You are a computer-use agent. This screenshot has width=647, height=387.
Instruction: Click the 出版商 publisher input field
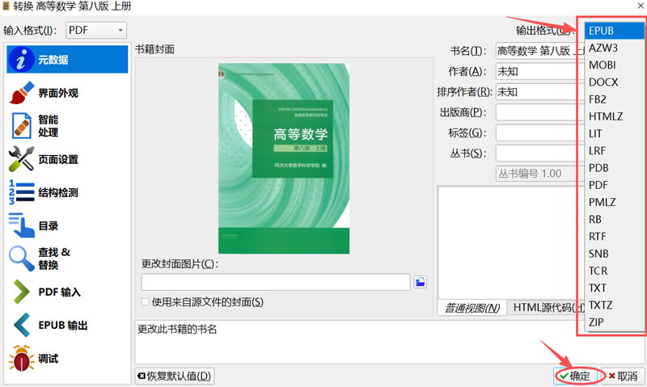538,112
